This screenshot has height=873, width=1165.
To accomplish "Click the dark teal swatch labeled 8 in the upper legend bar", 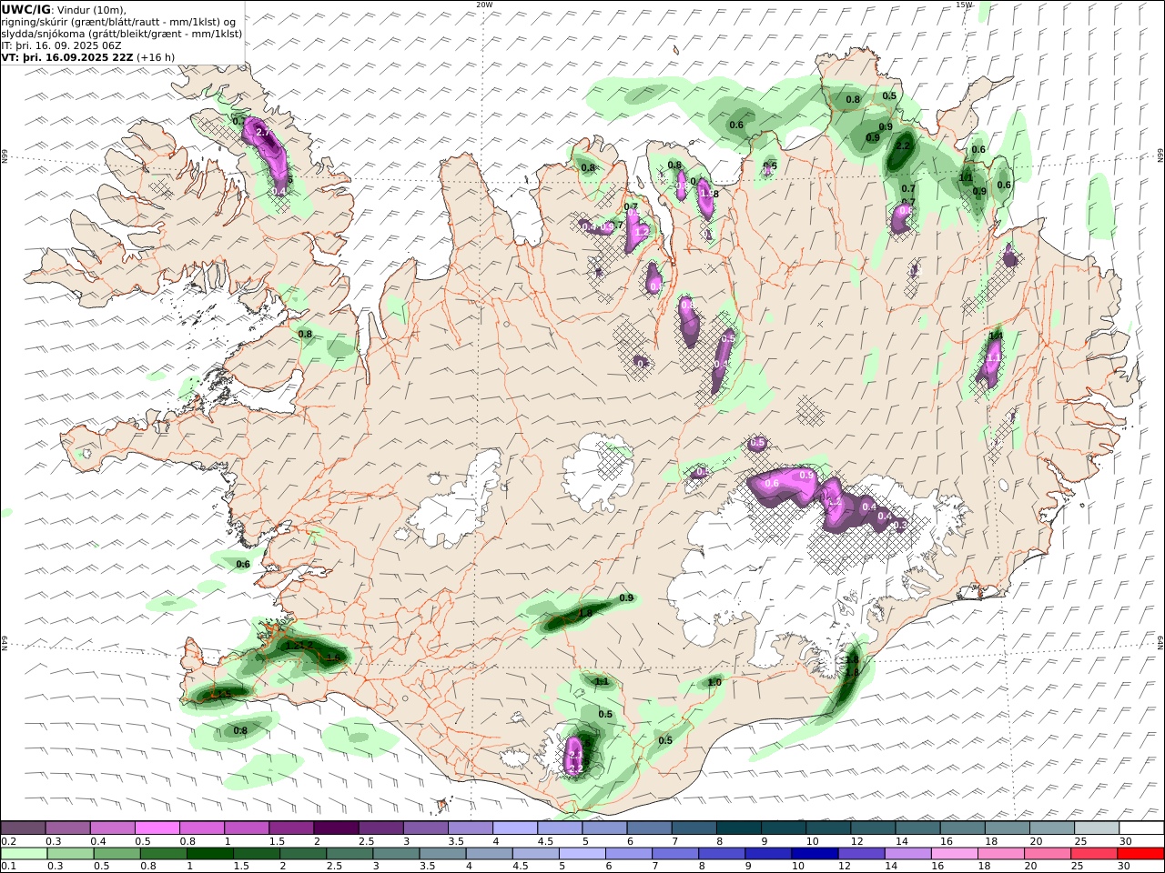I will pyautogui.click(x=737, y=828).
